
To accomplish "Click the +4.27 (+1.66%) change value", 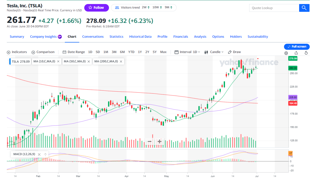I will (x=60, y=21).
